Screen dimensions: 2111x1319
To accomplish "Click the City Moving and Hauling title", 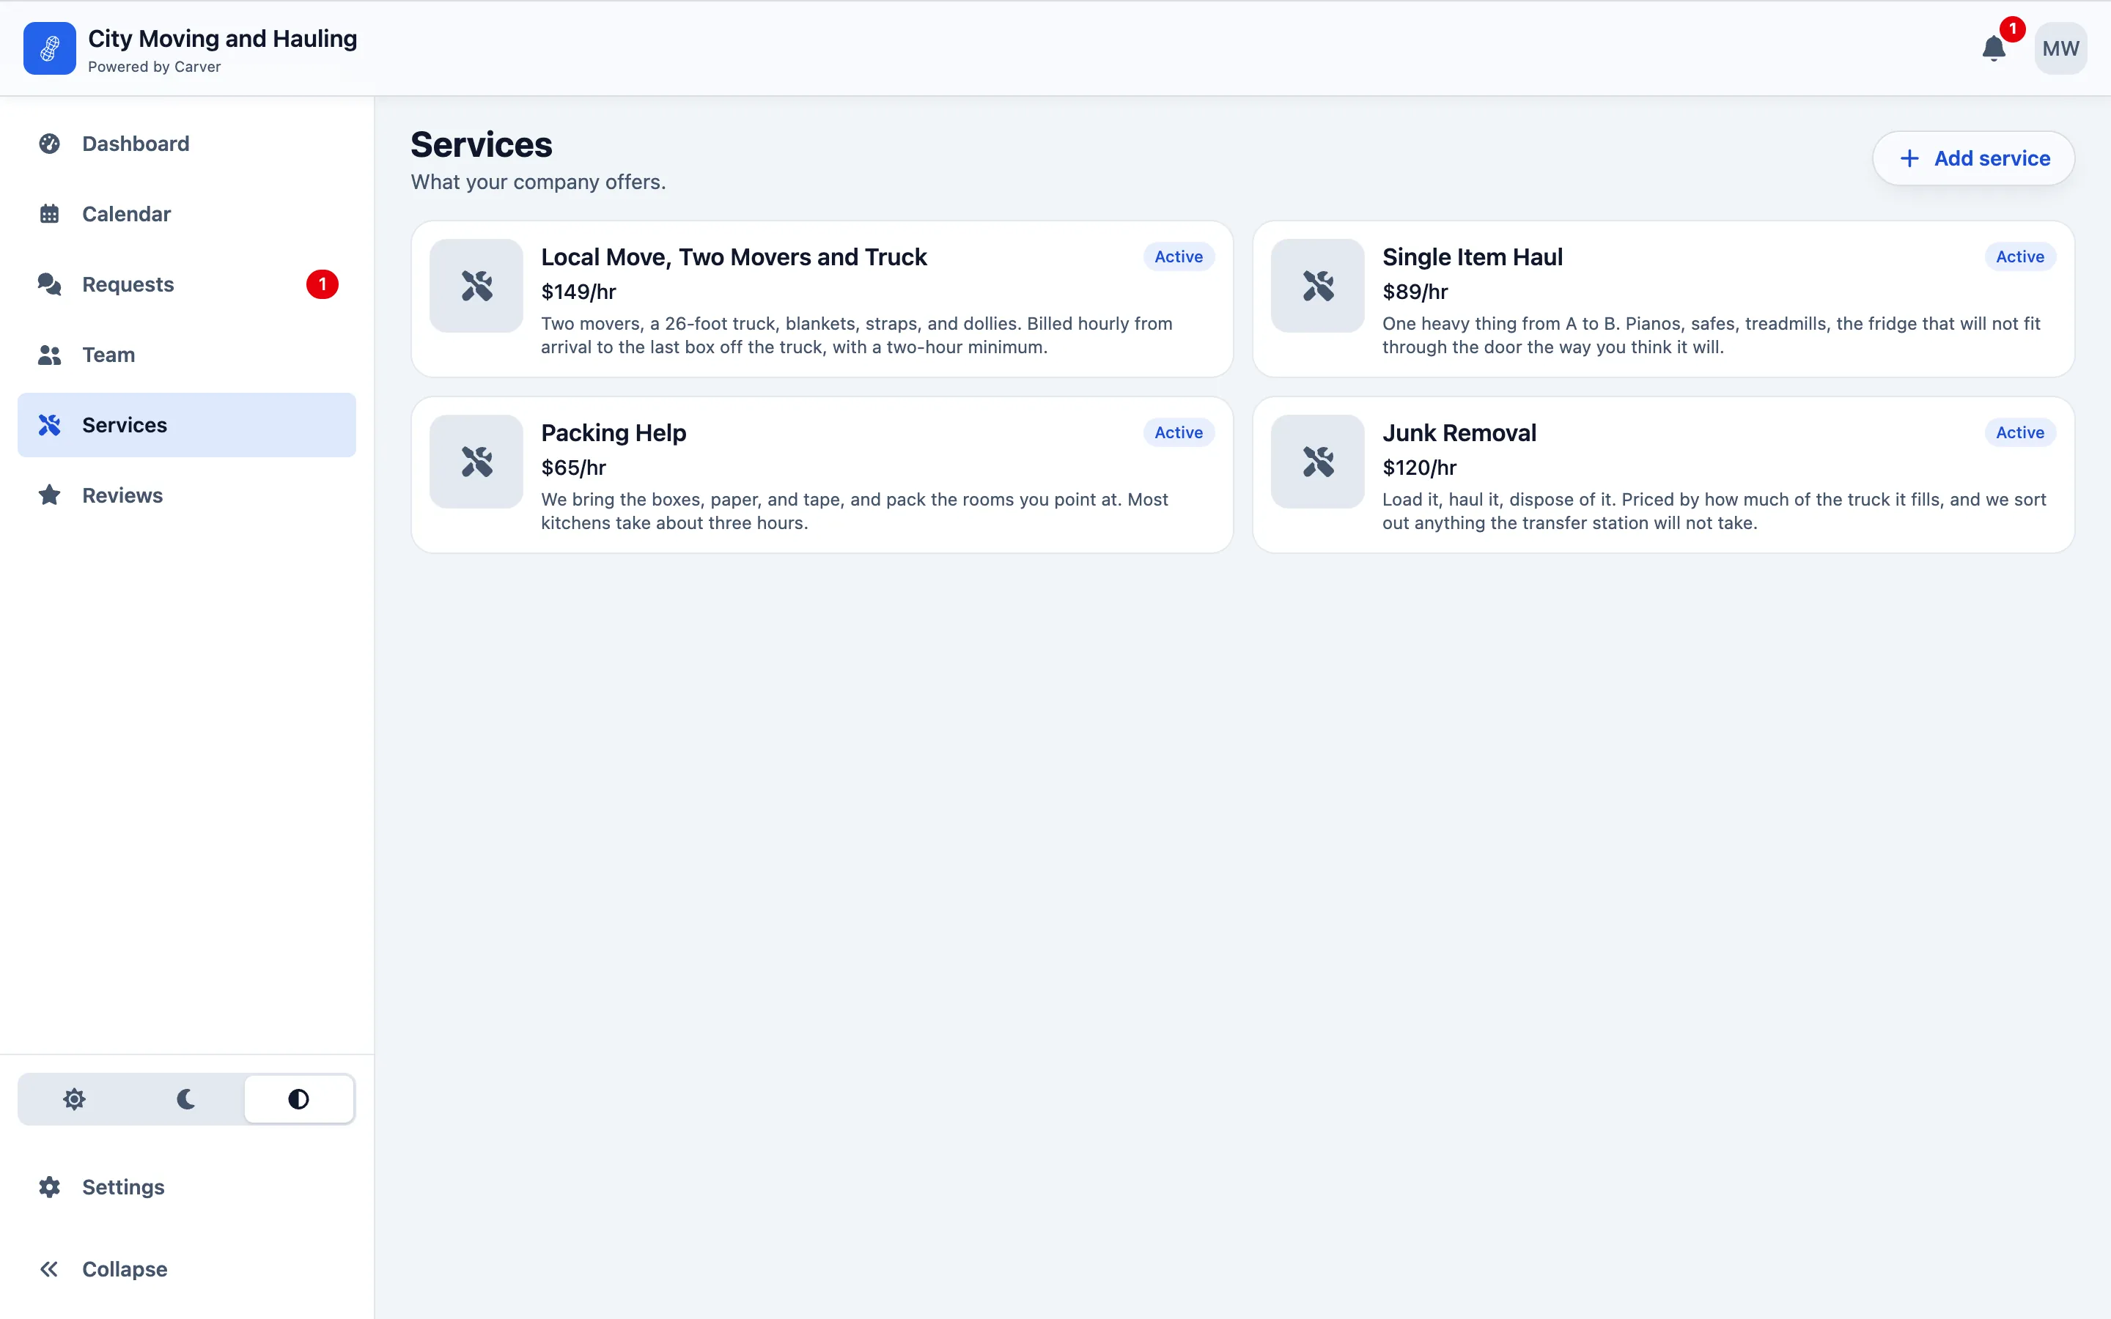I will [222, 38].
